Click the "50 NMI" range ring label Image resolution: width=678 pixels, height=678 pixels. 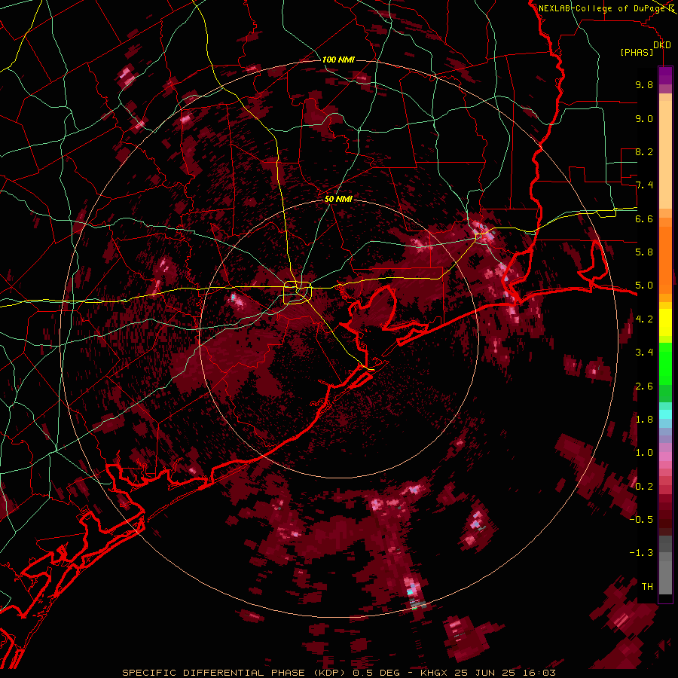pos(338,199)
